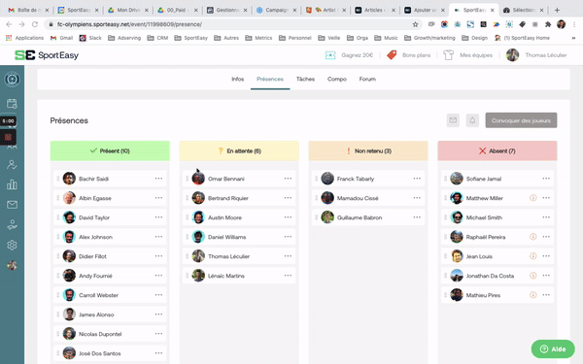Select player Daniel Williams
Viewport: 583px width, 364px height.
coord(239,237)
